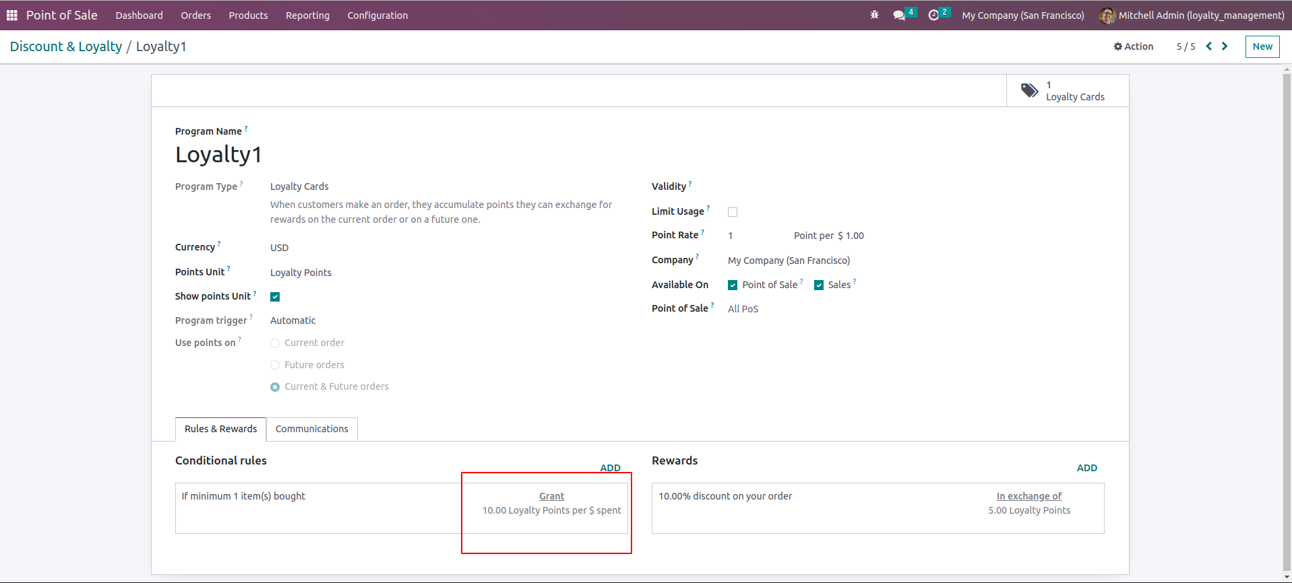1292x583 pixels.
Task: Open the Reporting menu
Action: [x=307, y=15]
